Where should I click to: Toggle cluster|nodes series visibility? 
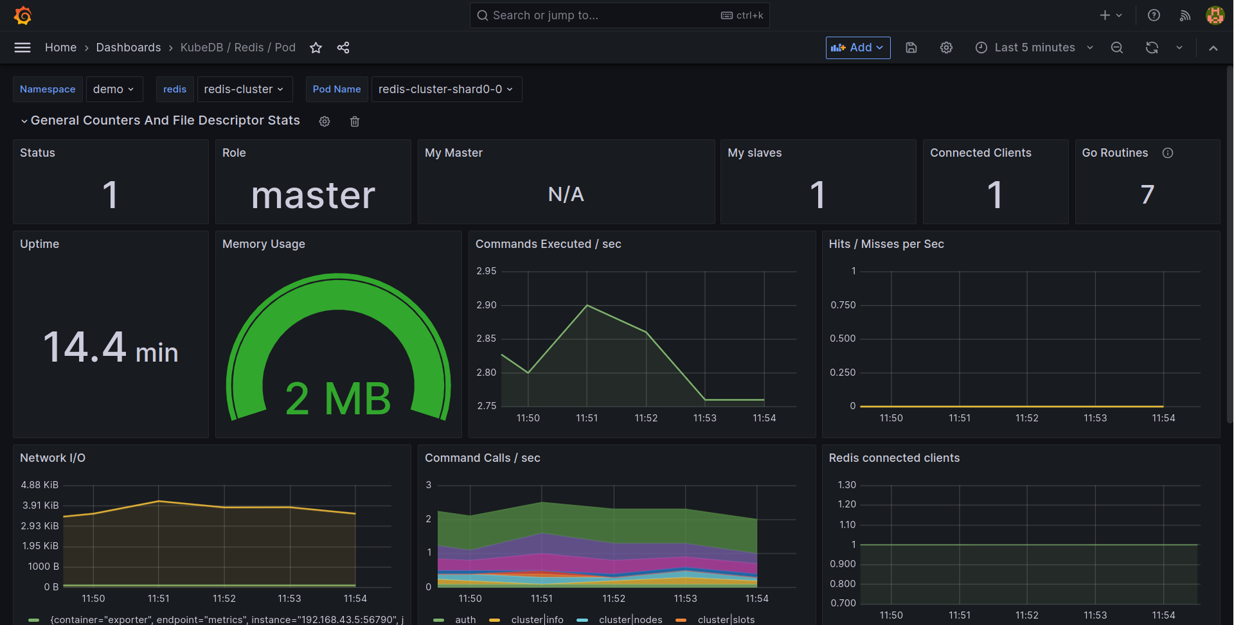pos(630,619)
